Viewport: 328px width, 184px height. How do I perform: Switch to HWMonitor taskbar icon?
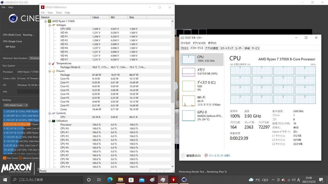coord(174,180)
